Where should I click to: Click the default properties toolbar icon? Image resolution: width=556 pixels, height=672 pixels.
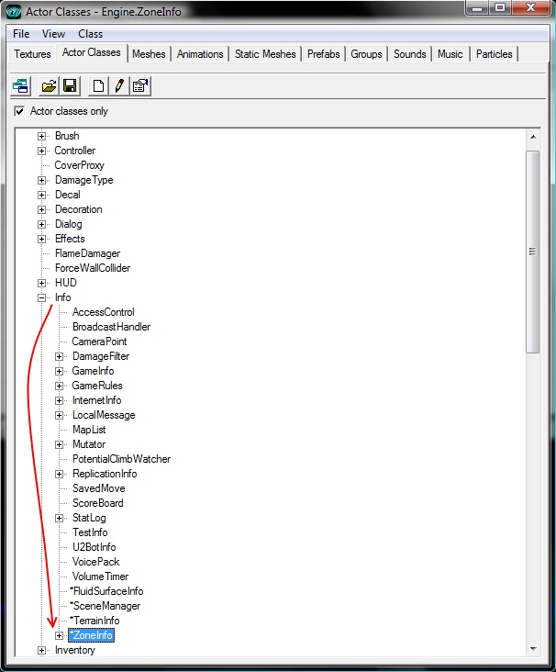pos(139,86)
